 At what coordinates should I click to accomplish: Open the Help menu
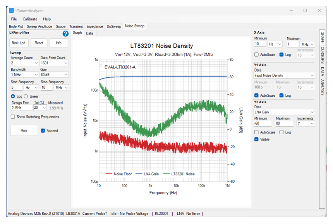tap(47, 19)
